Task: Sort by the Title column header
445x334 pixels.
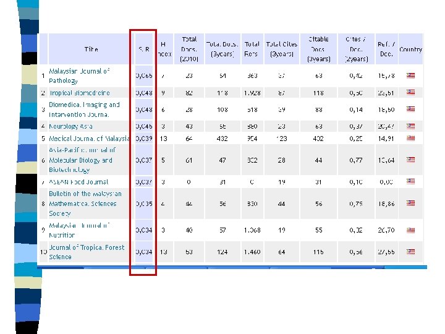Action: click(91, 49)
